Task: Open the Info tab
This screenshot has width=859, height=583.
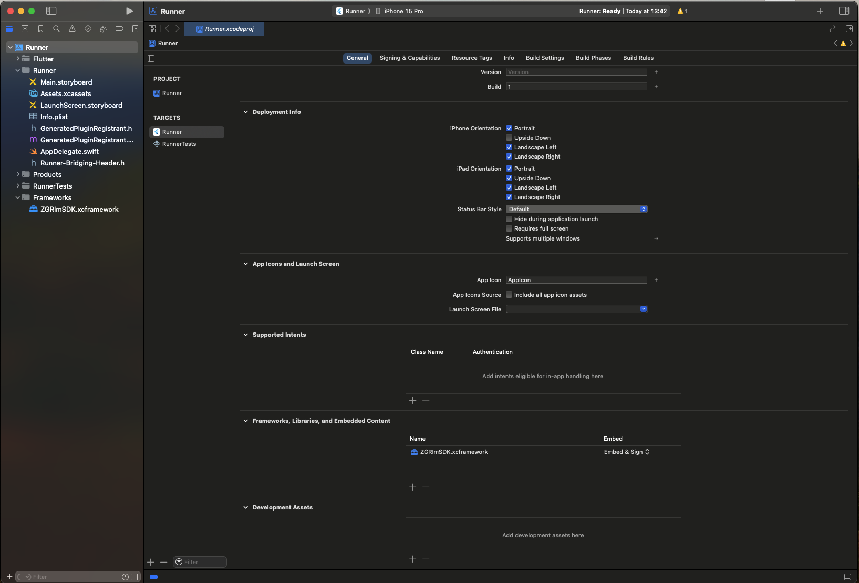Action: 509,58
